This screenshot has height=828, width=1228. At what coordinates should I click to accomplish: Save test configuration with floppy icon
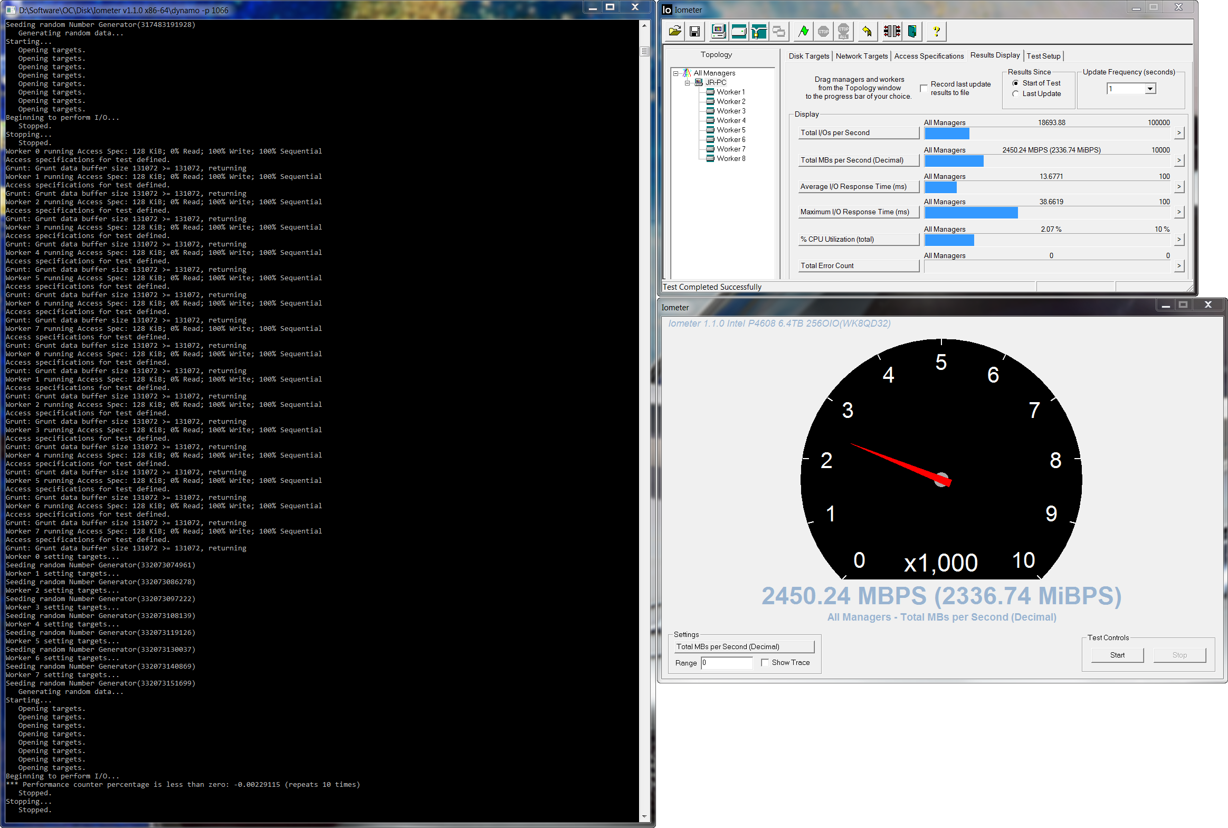coord(695,32)
